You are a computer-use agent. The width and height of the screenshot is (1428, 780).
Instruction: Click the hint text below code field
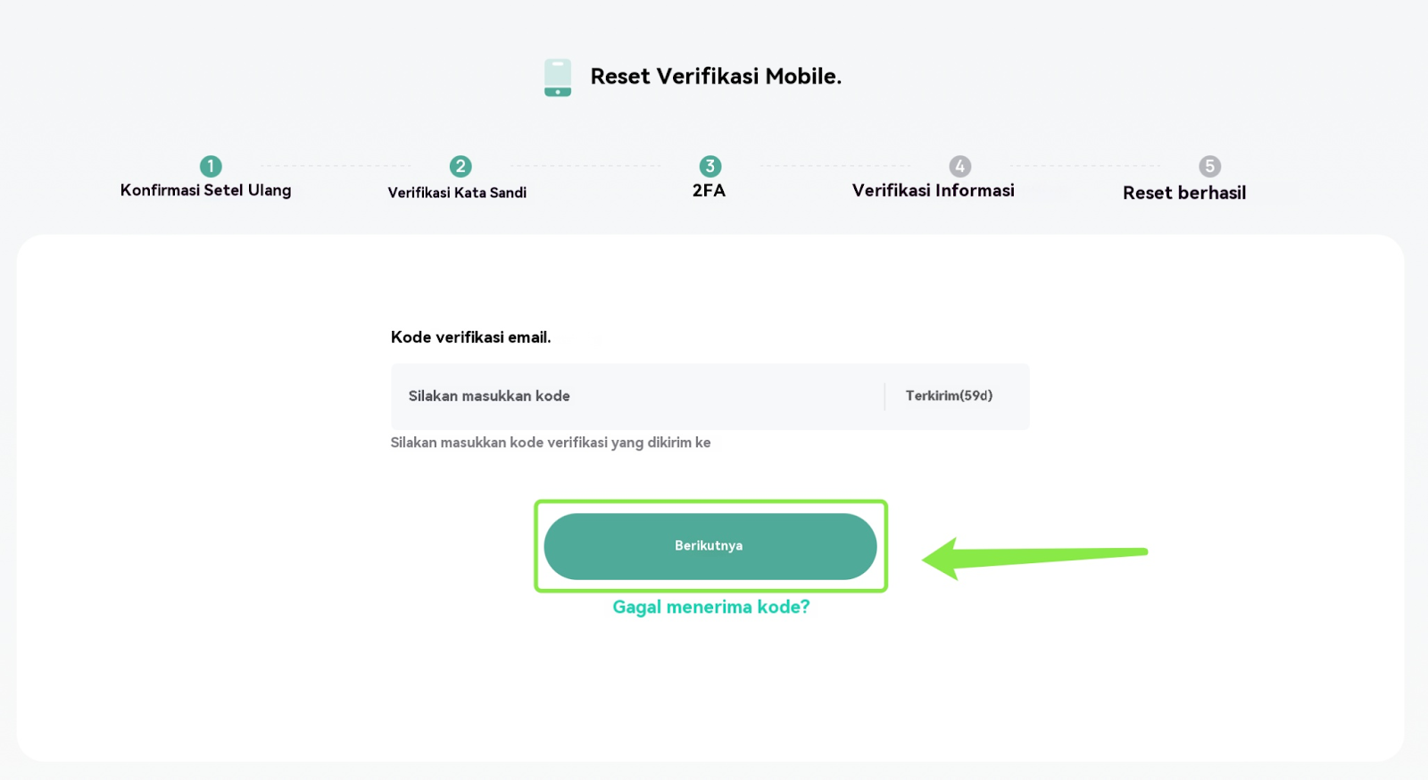coord(551,443)
